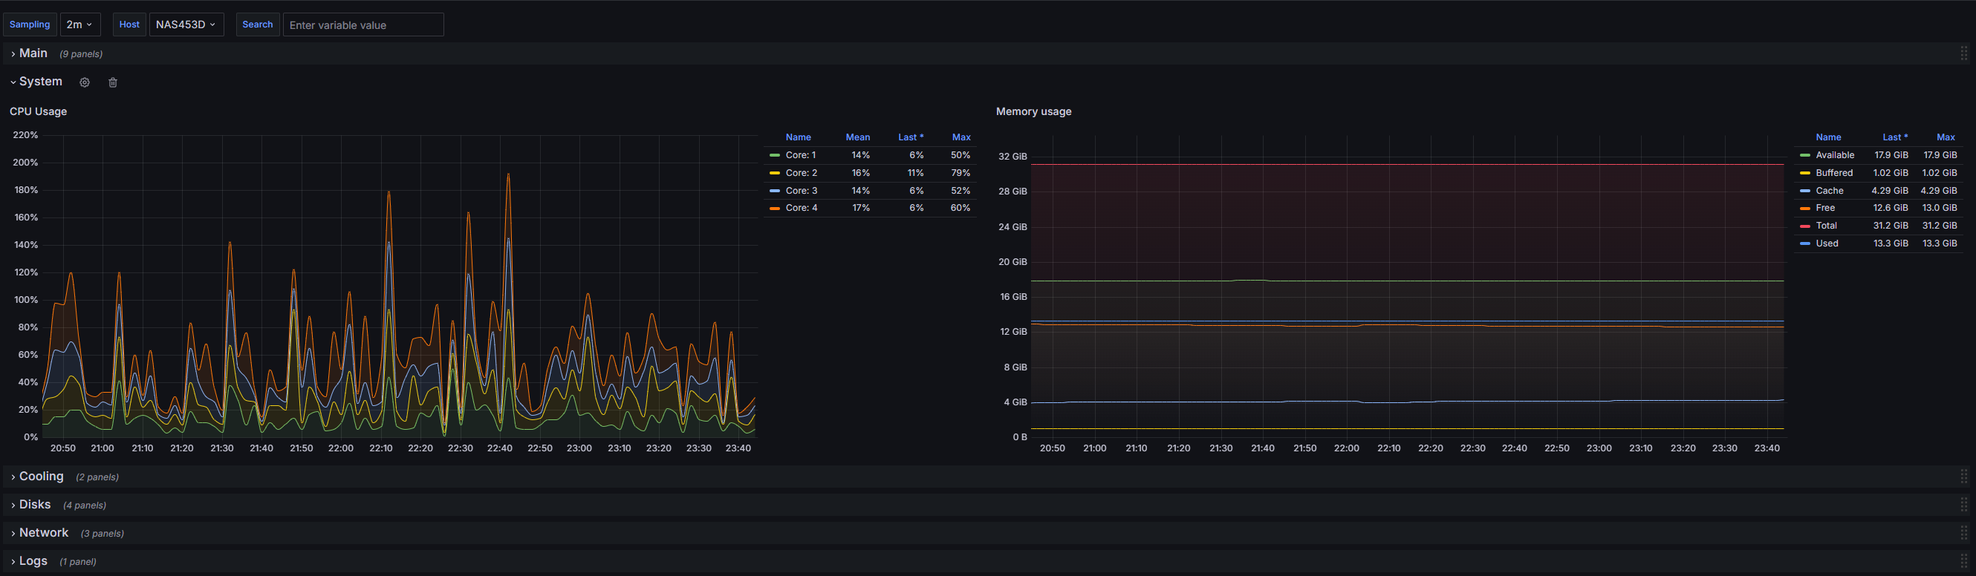
Task: Sort Memory legend by Name column
Action: click(x=1828, y=137)
